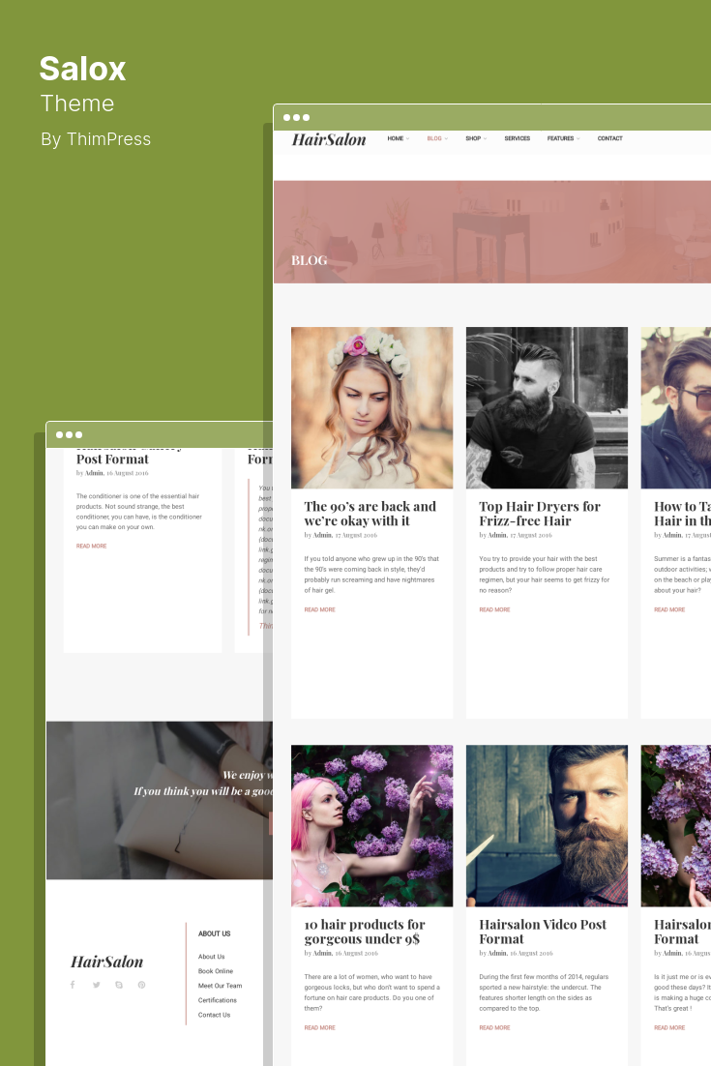The width and height of the screenshot is (711, 1066).
Task: Open the CONTACT menu item
Action: click(x=609, y=138)
